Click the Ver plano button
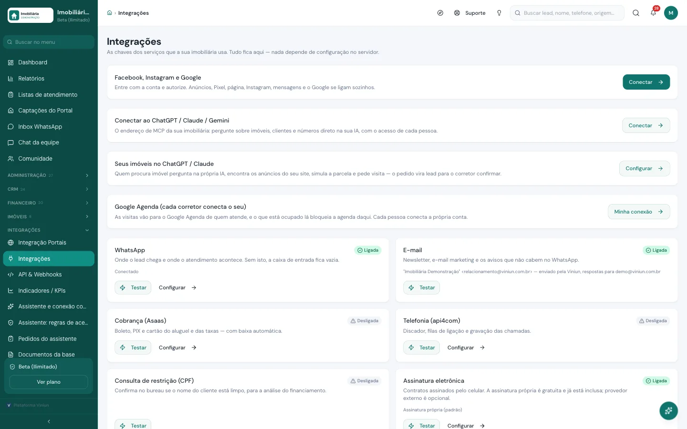This screenshot has height=429, width=687. pyautogui.click(x=49, y=382)
